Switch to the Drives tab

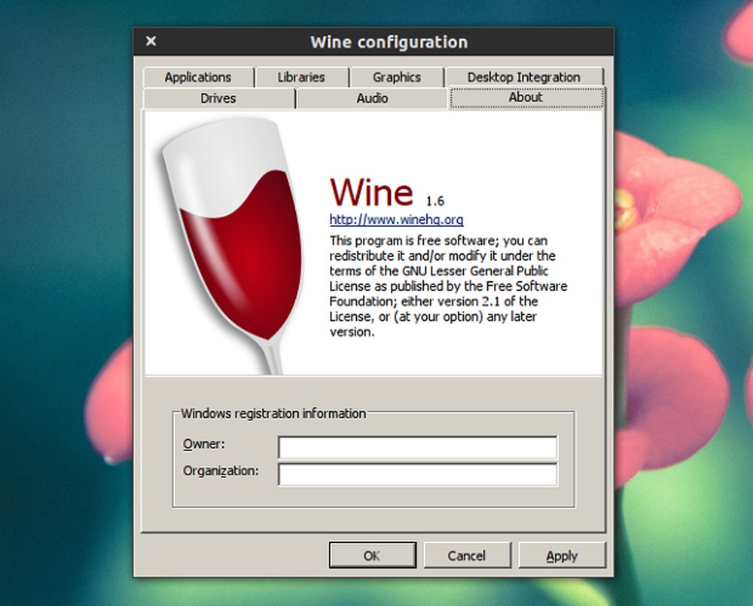(x=218, y=98)
